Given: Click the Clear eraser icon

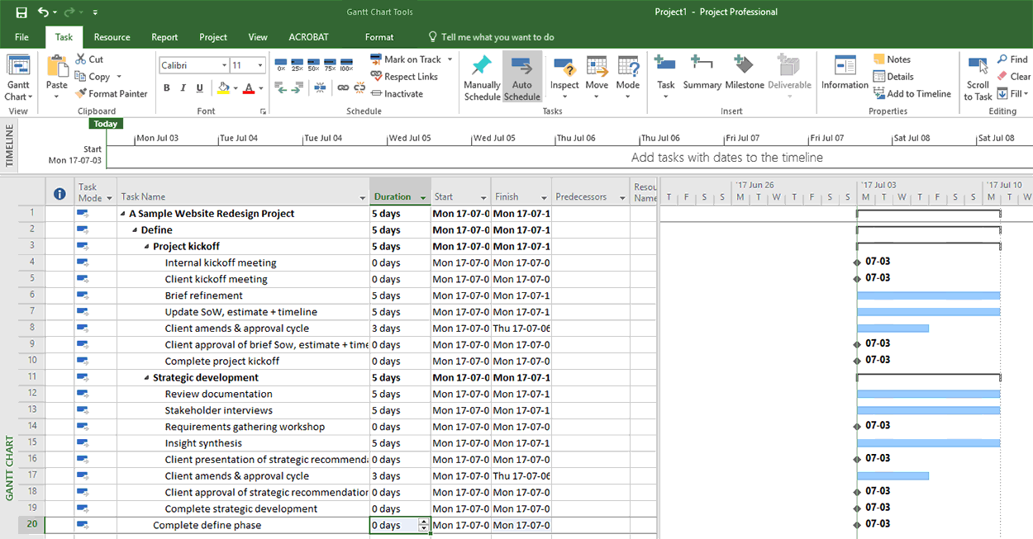Looking at the screenshot, I should 1002,76.
